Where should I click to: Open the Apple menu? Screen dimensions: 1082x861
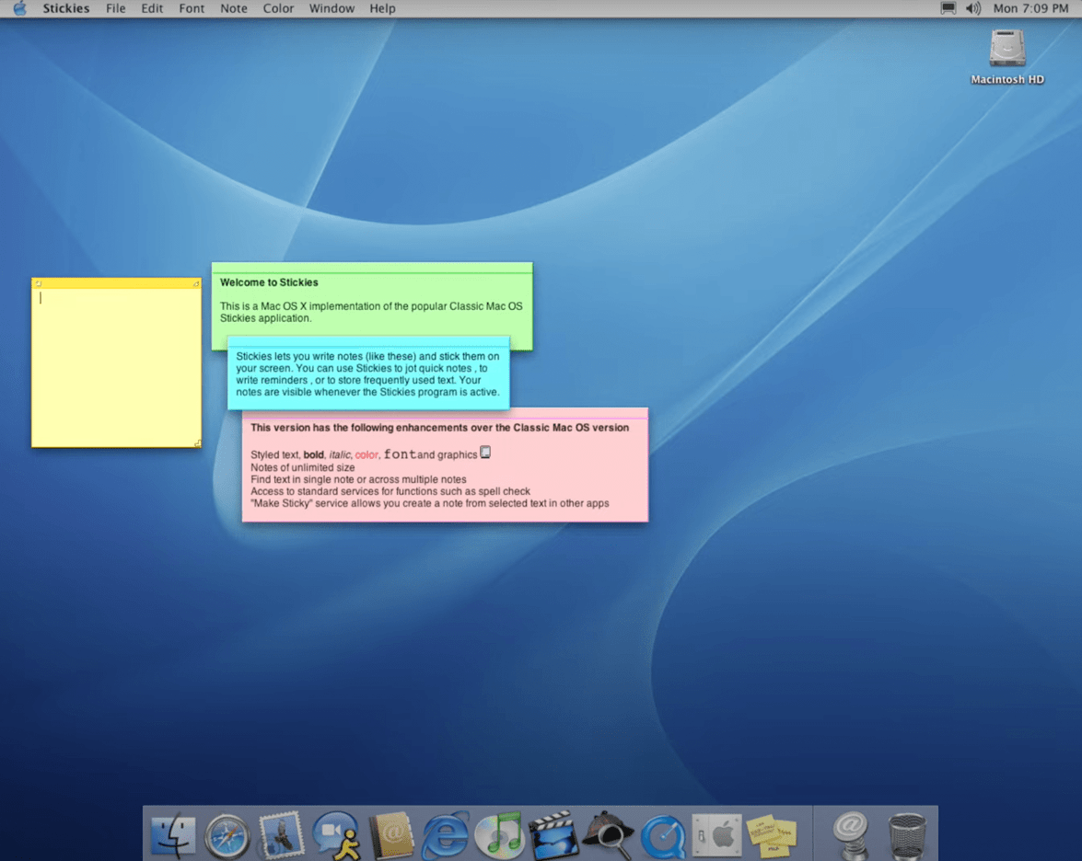point(19,8)
